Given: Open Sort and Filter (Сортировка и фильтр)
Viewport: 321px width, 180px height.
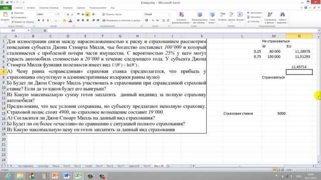Looking at the screenshot, I should click(270, 17).
